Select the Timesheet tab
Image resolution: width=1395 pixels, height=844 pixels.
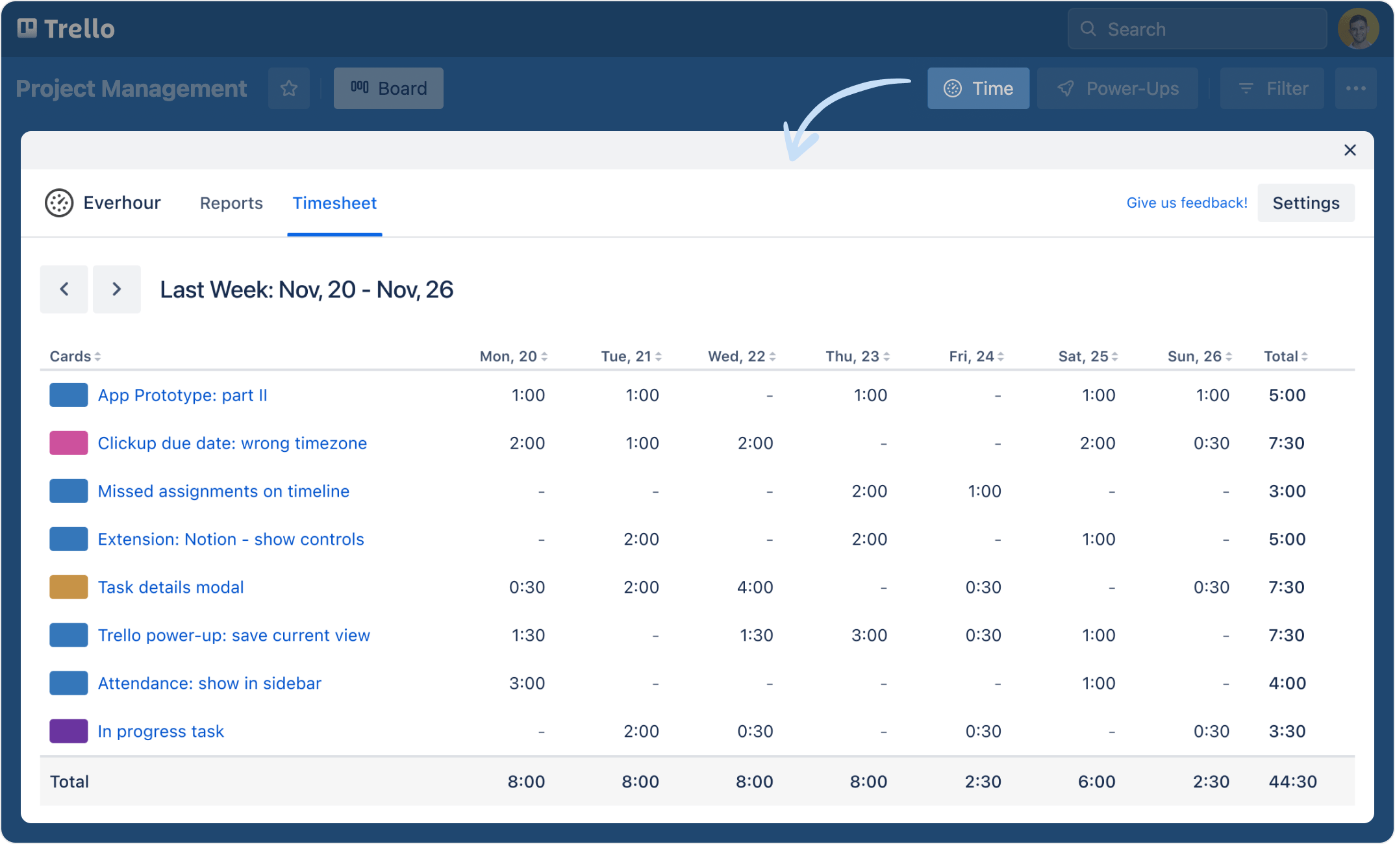coord(334,203)
